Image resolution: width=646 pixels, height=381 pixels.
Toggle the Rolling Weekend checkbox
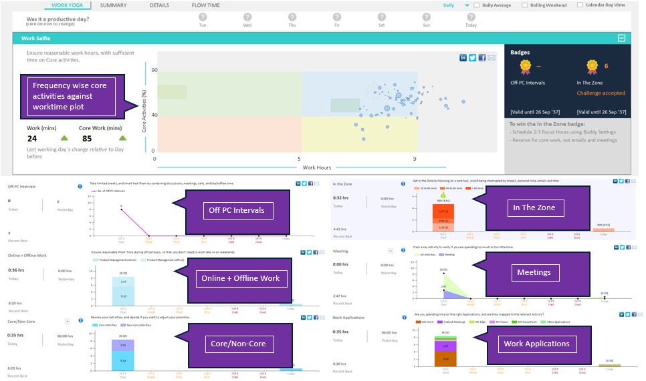pos(524,5)
